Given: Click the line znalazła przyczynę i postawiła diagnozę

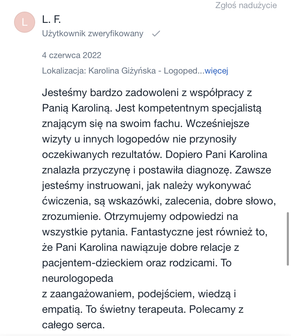Looking at the screenshot, I should click(156, 170).
